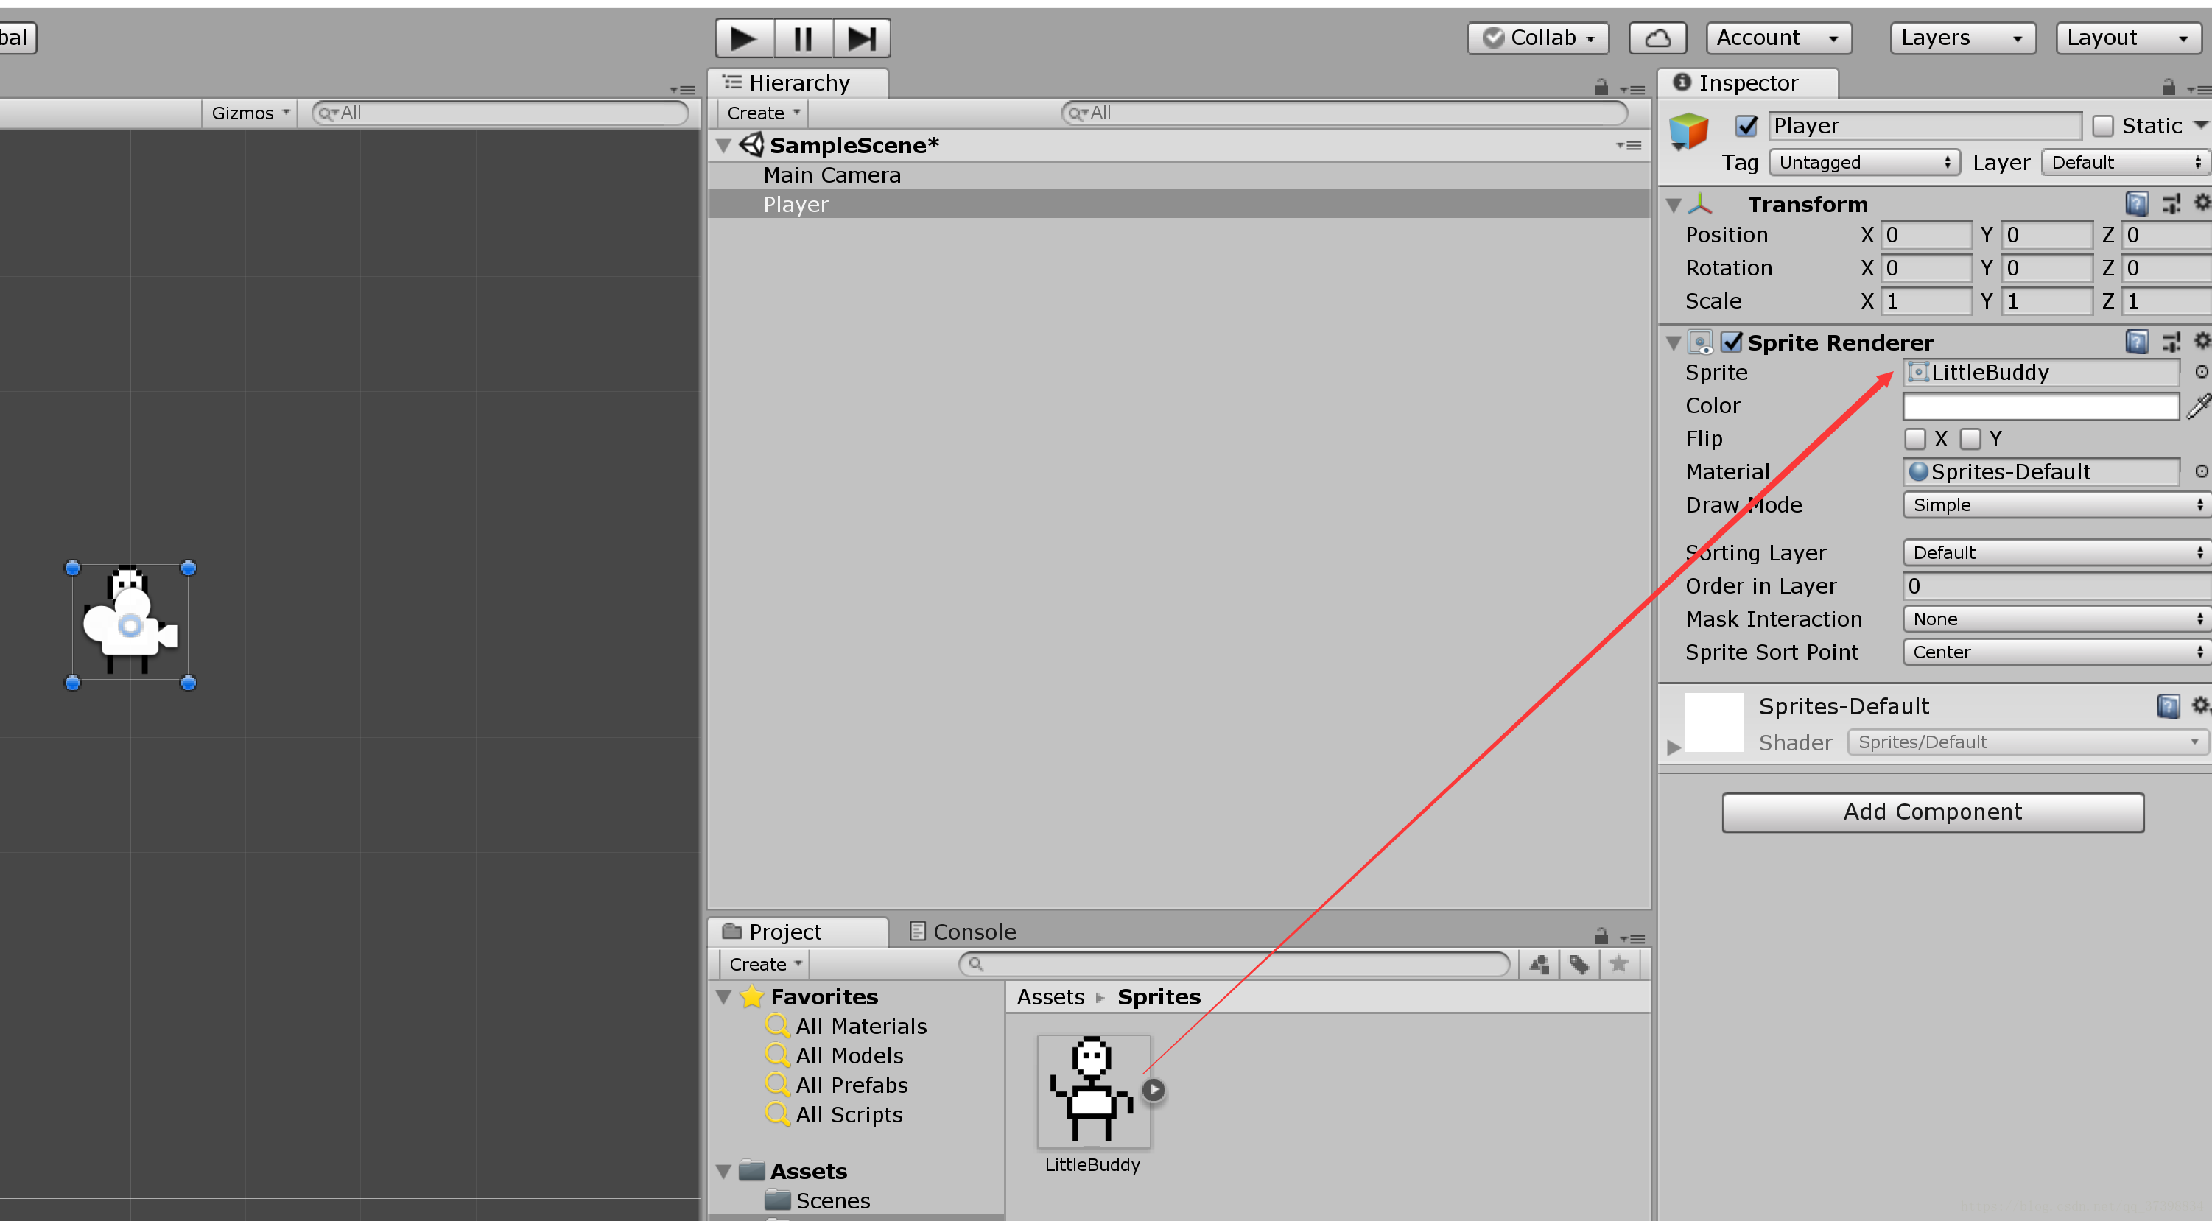This screenshot has width=2212, height=1221.
Task: Click the Player GameObject cube icon
Action: click(x=1689, y=127)
